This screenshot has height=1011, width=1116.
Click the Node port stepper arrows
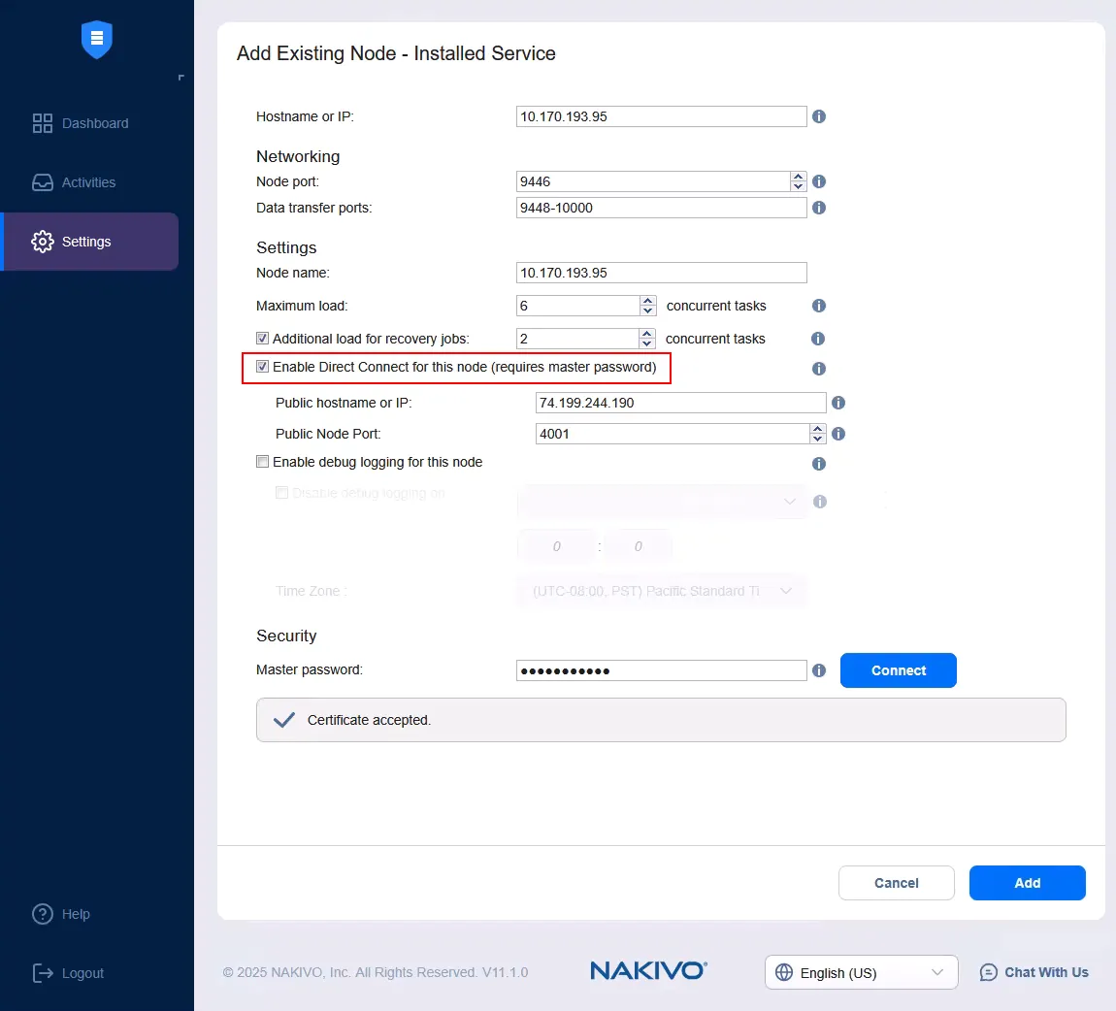click(x=799, y=181)
